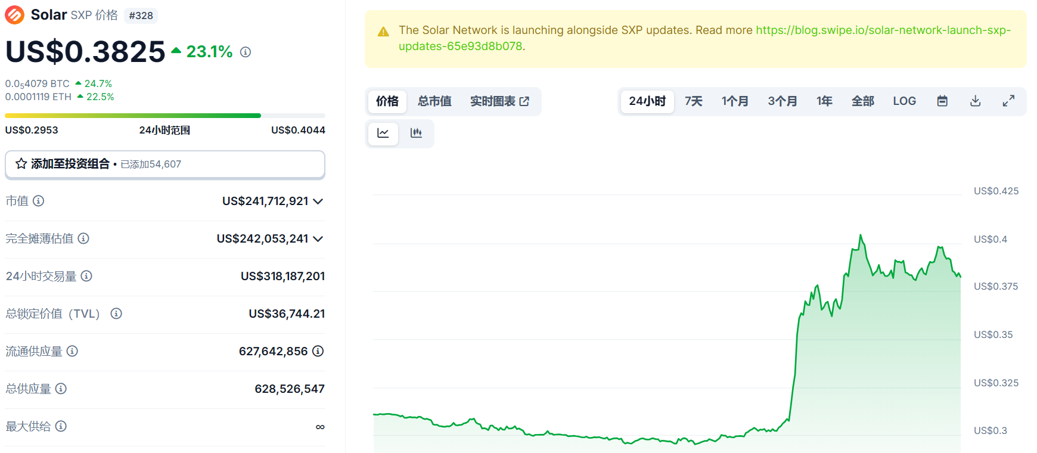Viewport: 1037px width, 453px height.
Task: Click the warning triangle icon in banner
Action: click(384, 32)
